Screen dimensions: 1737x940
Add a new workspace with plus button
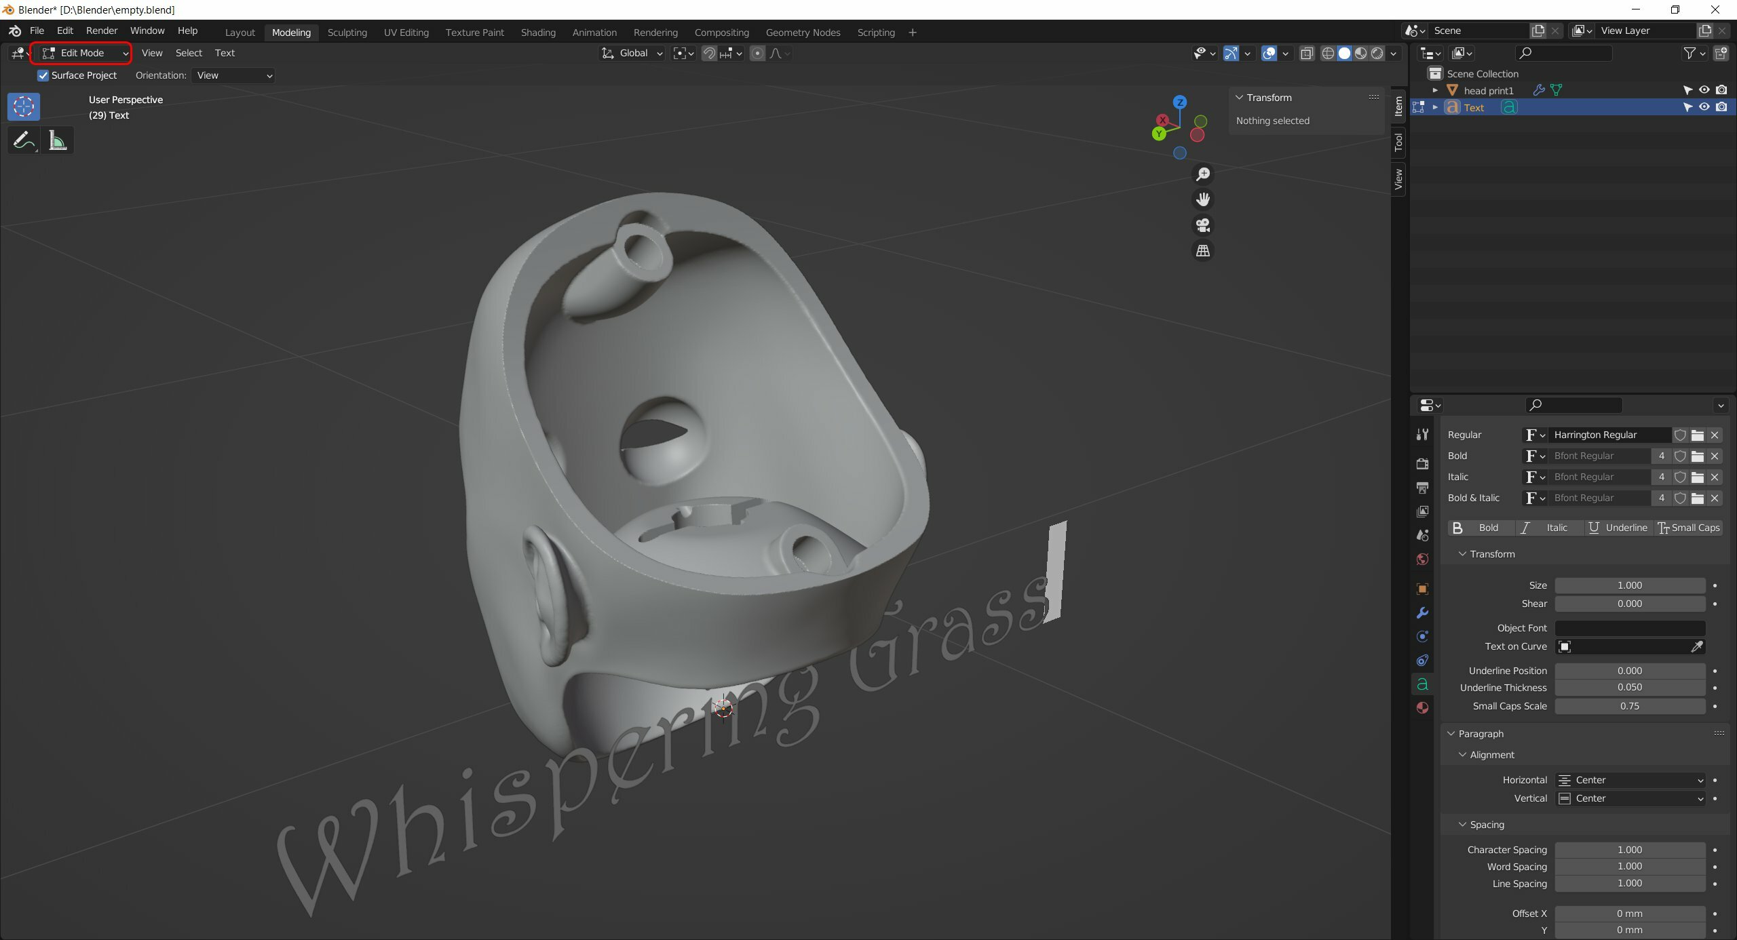click(x=913, y=33)
